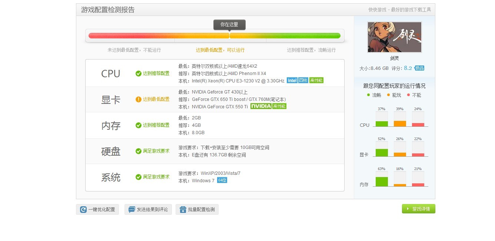Click the orange 能玩 legend dot
495x241 pixels.
pyautogui.click(x=388, y=95)
